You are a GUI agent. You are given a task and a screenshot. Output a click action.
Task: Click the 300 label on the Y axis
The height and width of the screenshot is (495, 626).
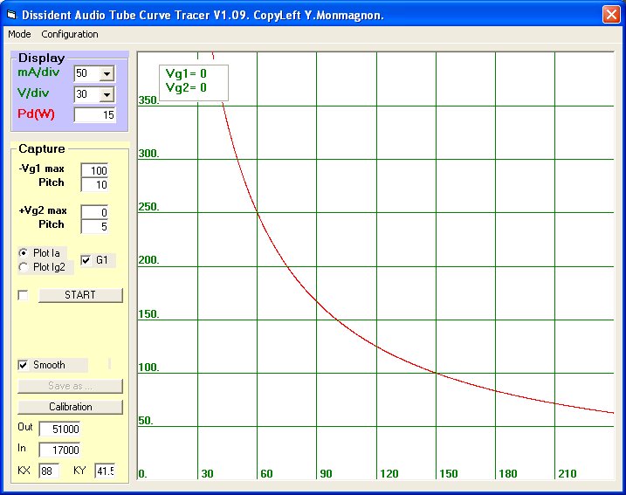(148, 154)
